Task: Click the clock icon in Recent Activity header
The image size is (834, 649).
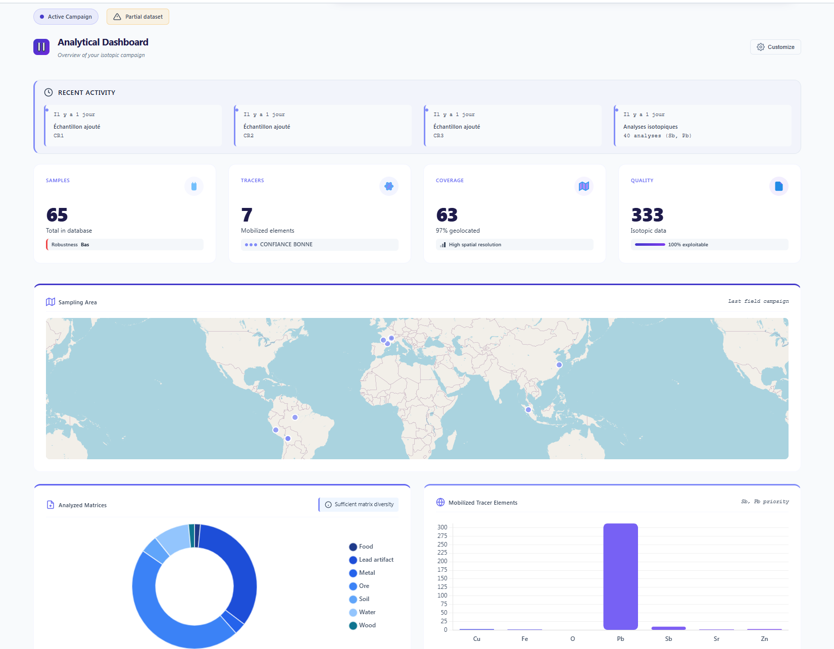Action: (48, 92)
